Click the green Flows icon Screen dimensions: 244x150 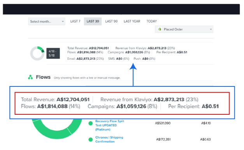[30, 77]
